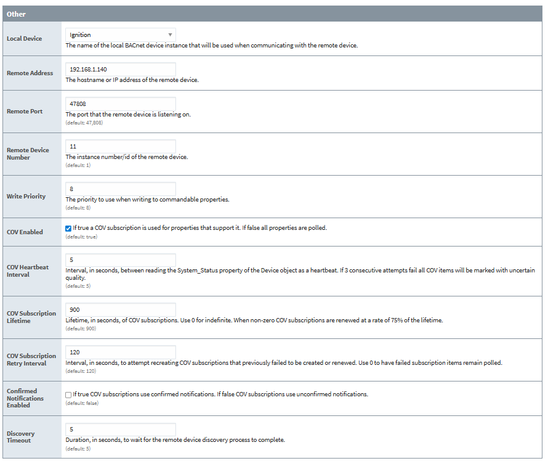Click the Discovery Timeout input field
Viewport: 548px width, 461px height.
click(x=120, y=429)
